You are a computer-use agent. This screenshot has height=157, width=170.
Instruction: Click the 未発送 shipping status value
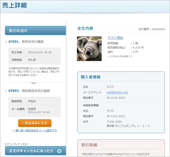(32, 101)
